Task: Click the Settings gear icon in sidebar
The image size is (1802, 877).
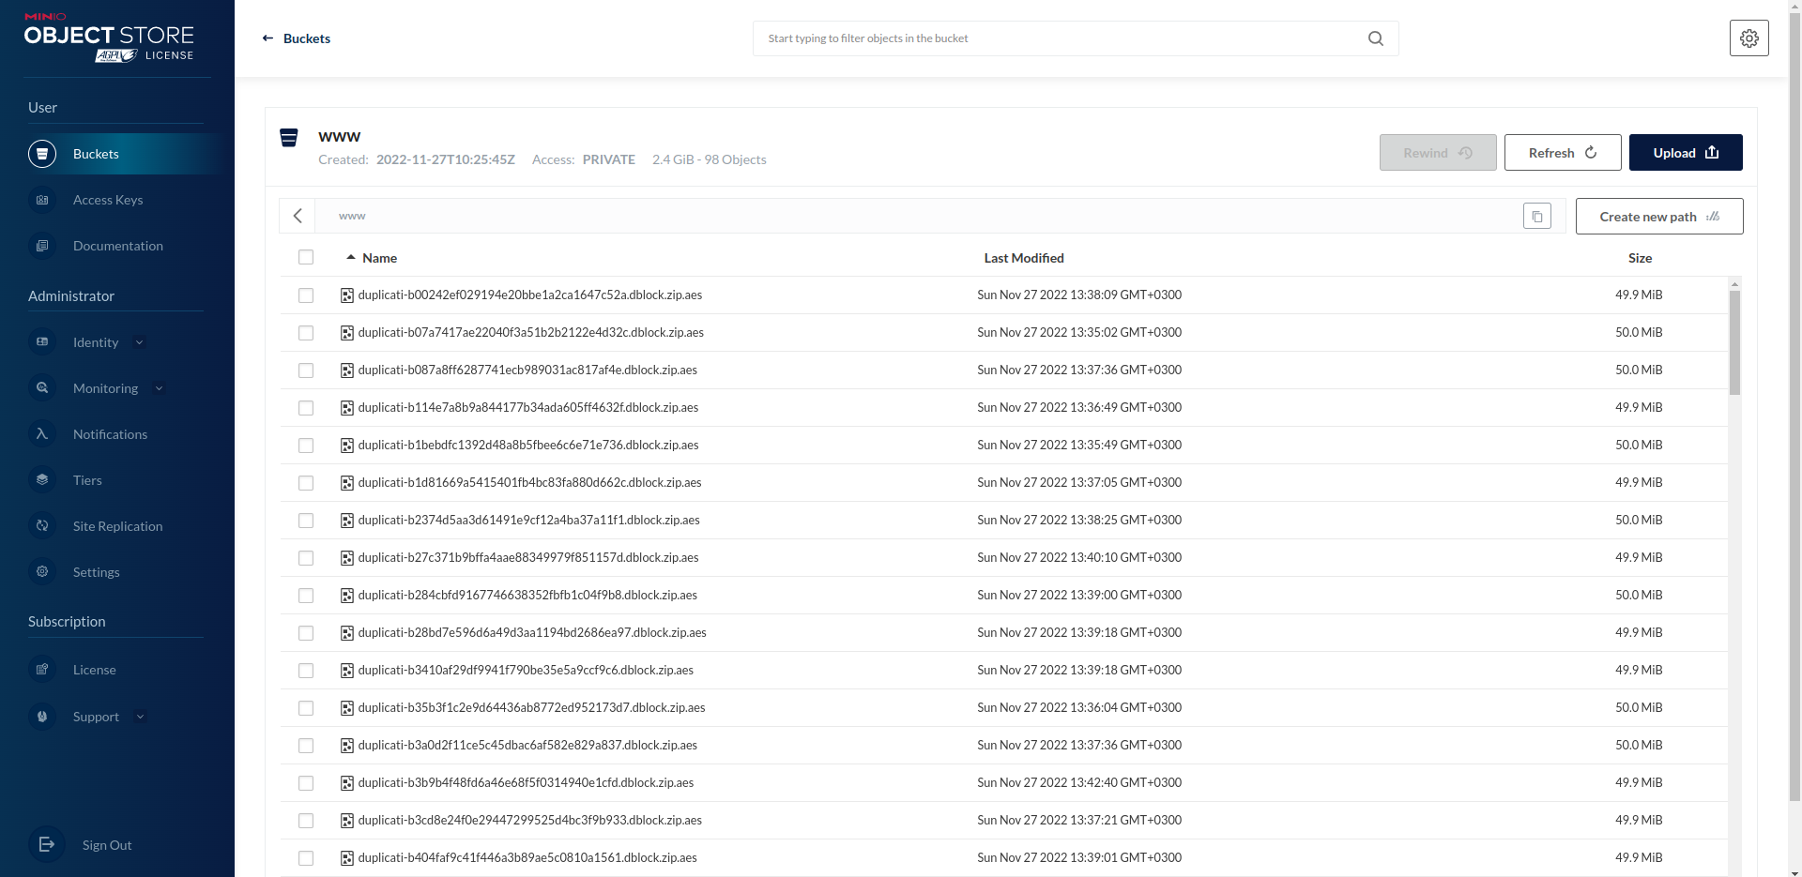Action: [42, 572]
